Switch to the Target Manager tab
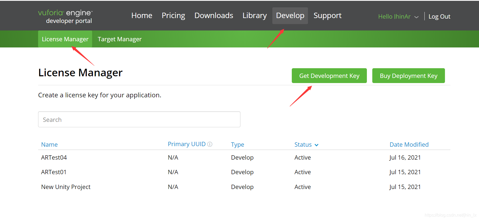This screenshot has width=479, height=220. click(x=120, y=39)
